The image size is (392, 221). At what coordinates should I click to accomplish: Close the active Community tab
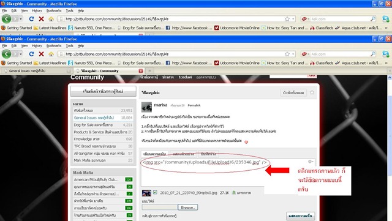[x=141, y=71]
